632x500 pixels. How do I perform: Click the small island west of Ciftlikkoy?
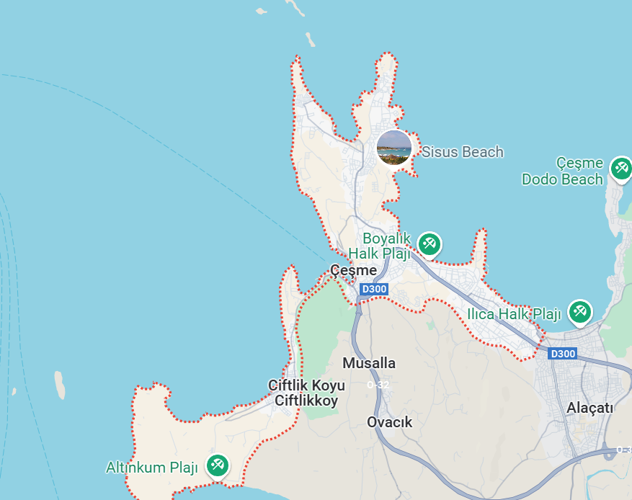(x=60, y=385)
